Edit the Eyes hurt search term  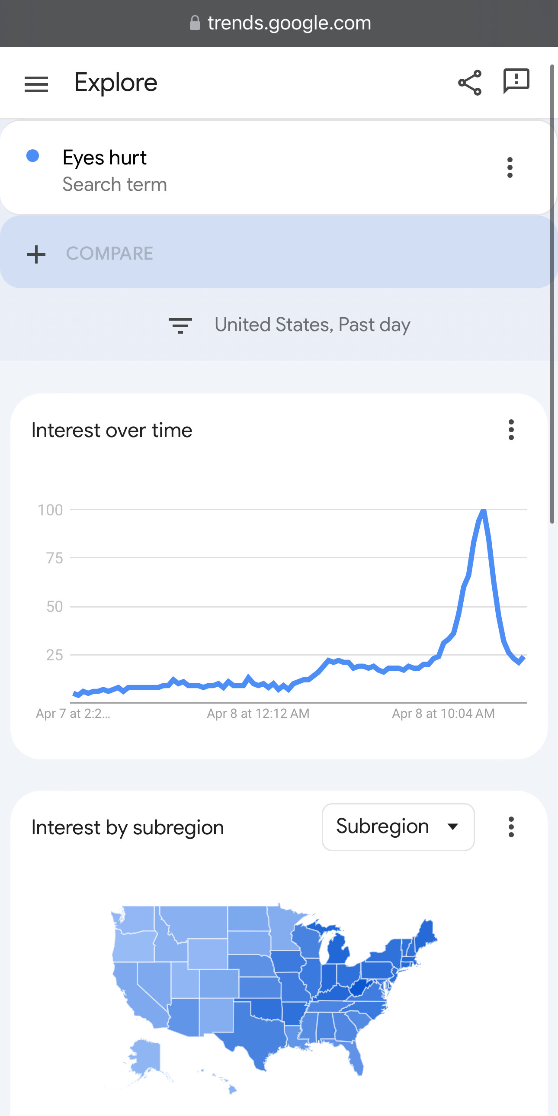coord(104,158)
